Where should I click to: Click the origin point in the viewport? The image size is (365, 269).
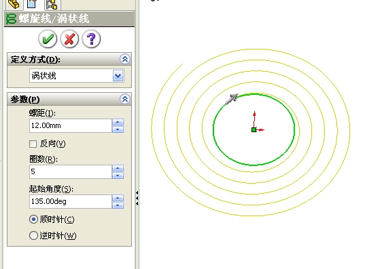(x=254, y=129)
